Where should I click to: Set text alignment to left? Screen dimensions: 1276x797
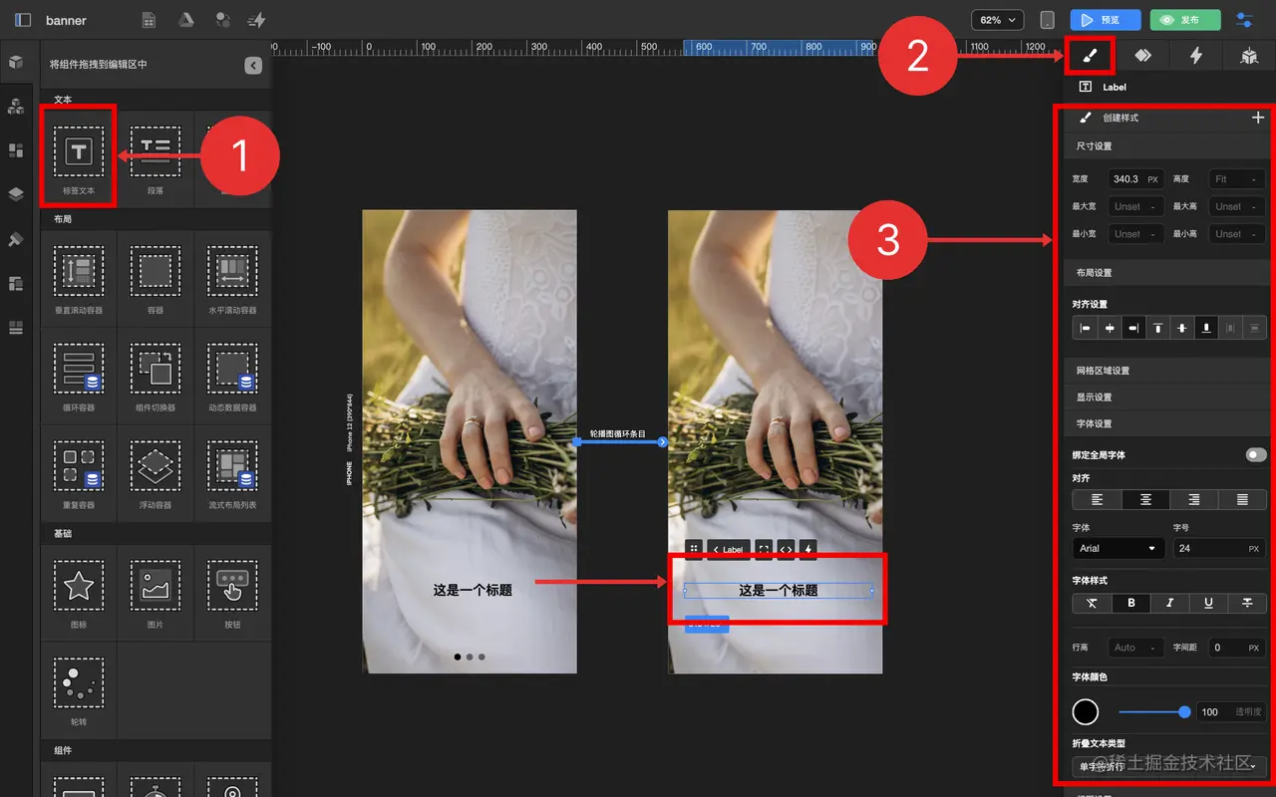click(1098, 499)
